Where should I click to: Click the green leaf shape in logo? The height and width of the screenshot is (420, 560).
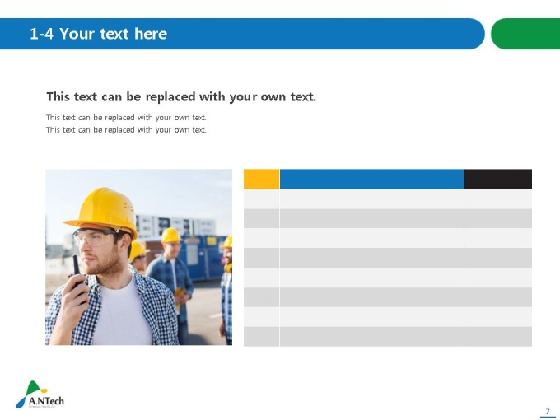point(33,388)
